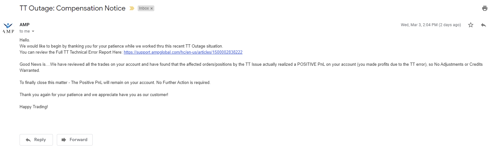Image resolution: width=489 pixels, height=158 pixels.
Task: Click the "Hello." greeting text
Action: click(x=25, y=40)
